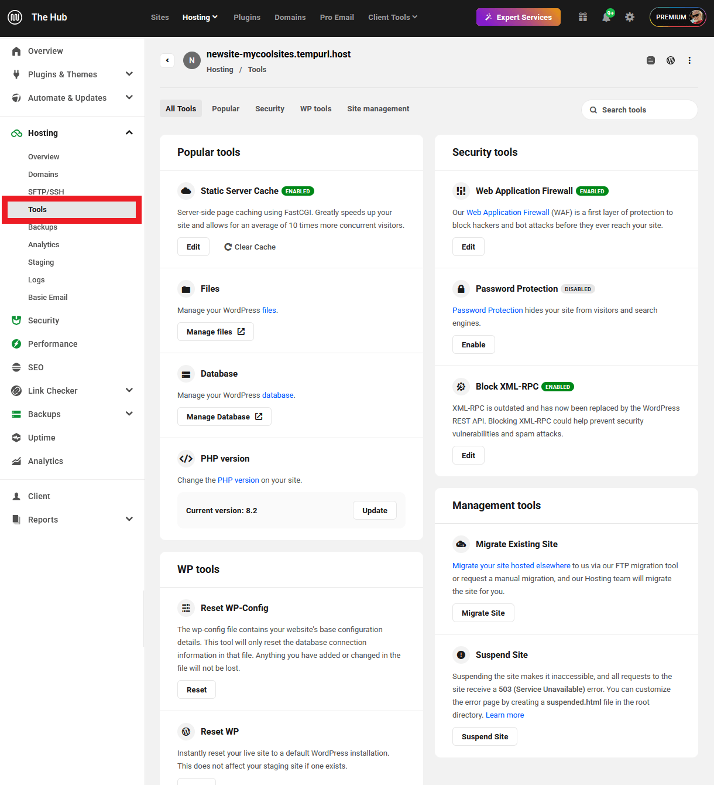Open the gift box icon in header
This screenshot has height=785, width=714.
point(583,17)
